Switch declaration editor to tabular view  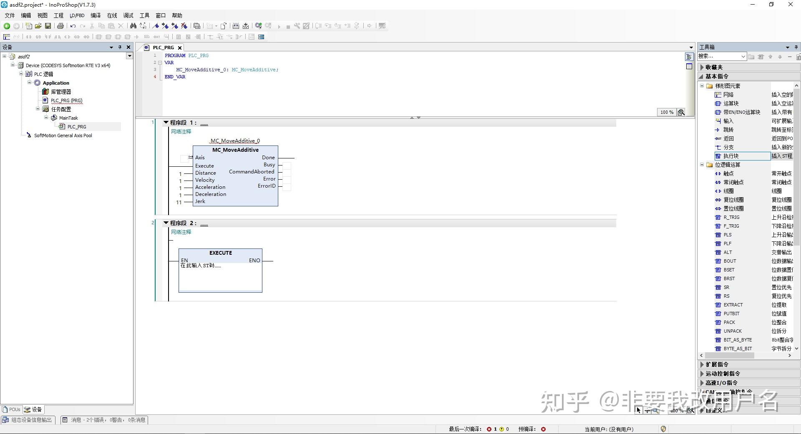(x=689, y=66)
